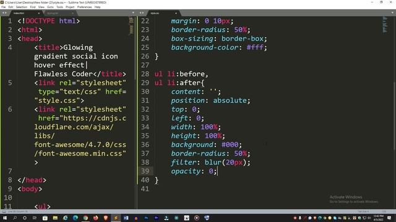This screenshot has height=222, width=396.
Task: Click the right pane vertical scrollbar
Action: coord(395,116)
